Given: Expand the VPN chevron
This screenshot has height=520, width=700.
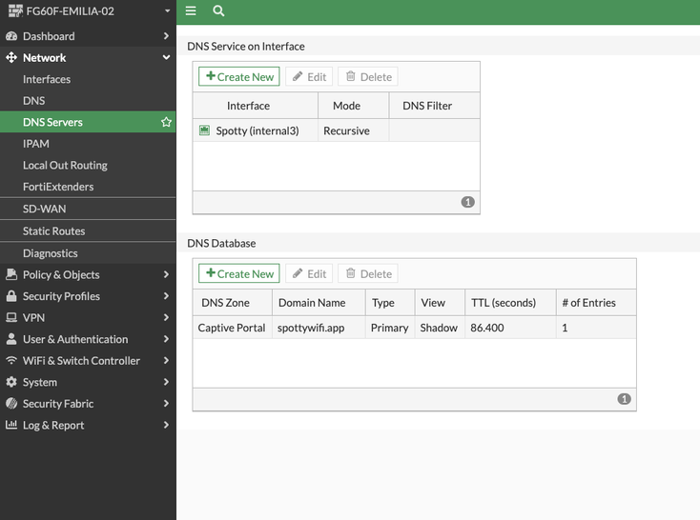Looking at the screenshot, I should pos(166,317).
